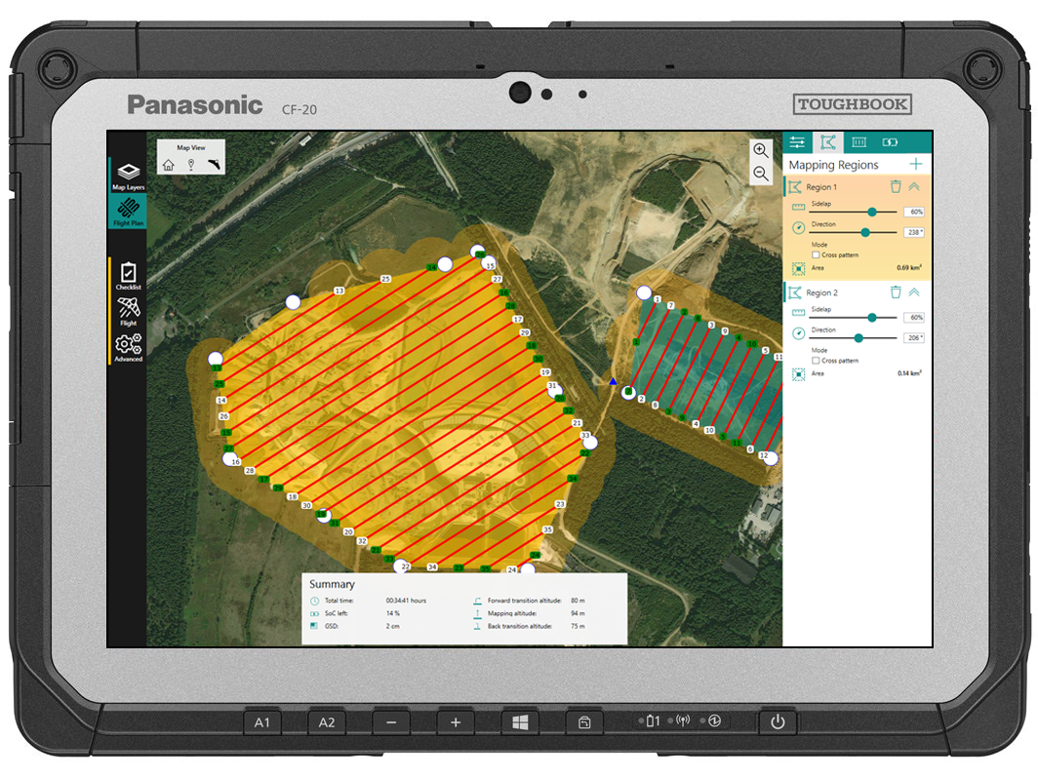The height and width of the screenshot is (778, 1038).
Task: Switch to the battery tab
Action: (x=889, y=141)
